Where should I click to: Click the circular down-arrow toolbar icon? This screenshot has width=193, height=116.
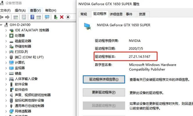pyautogui.click(x=68, y=17)
